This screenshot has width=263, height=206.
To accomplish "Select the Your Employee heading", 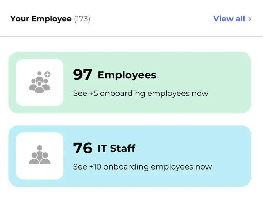I will (x=41, y=19).
